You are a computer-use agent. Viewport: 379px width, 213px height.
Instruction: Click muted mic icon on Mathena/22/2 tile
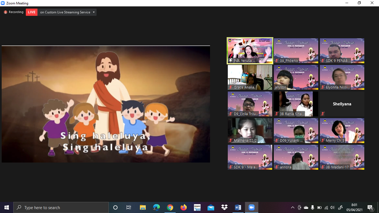click(x=231, y=141)
